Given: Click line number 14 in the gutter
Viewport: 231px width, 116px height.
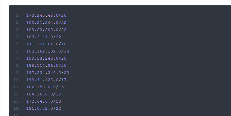Looking at the screenshot, I should [17, 109].
